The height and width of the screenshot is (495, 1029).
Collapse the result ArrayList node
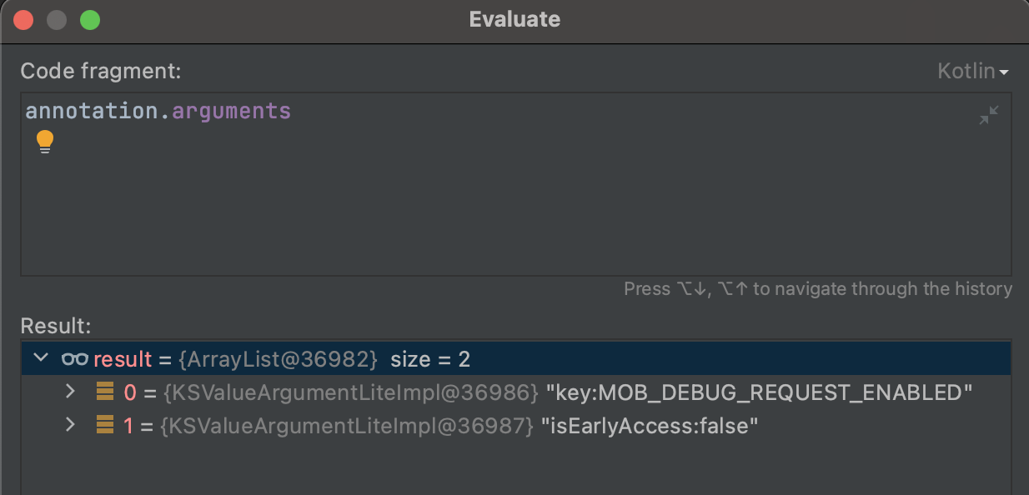tap(40, 358)
